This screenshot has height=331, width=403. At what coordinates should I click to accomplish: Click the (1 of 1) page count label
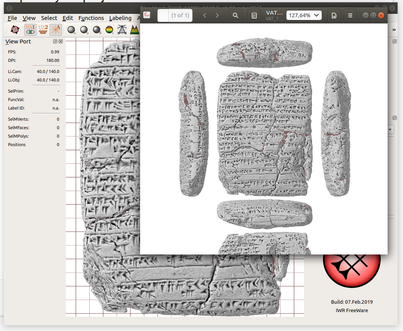pyautogui.click(x=180, y=15)
